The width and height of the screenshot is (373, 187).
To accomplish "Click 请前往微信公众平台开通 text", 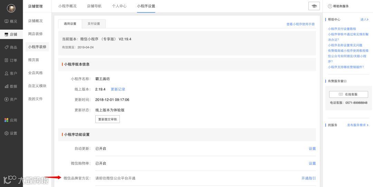I will point(115,178).
